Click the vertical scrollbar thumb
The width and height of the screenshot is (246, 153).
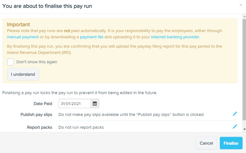click(x=244, y=70)
